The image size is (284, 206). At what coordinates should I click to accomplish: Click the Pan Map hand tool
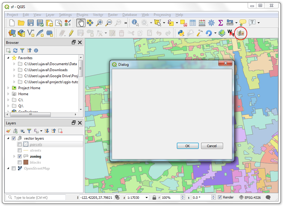point(81,23)
